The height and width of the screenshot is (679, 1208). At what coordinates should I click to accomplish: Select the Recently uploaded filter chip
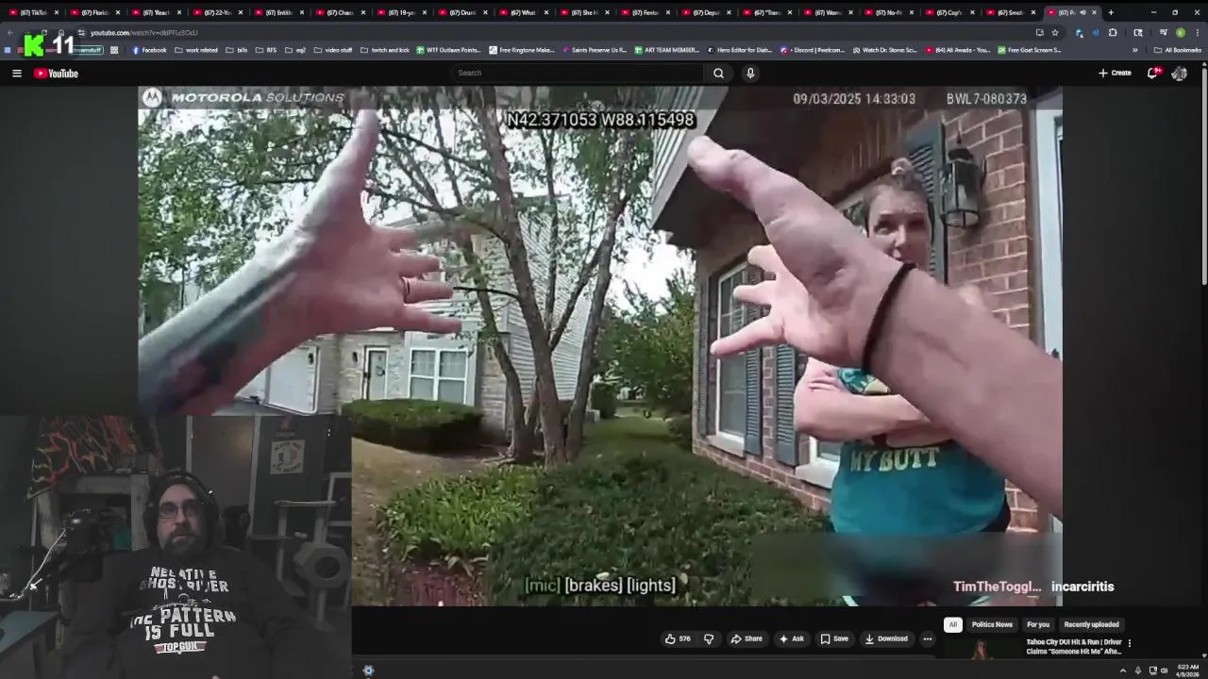click(1091, 624)
